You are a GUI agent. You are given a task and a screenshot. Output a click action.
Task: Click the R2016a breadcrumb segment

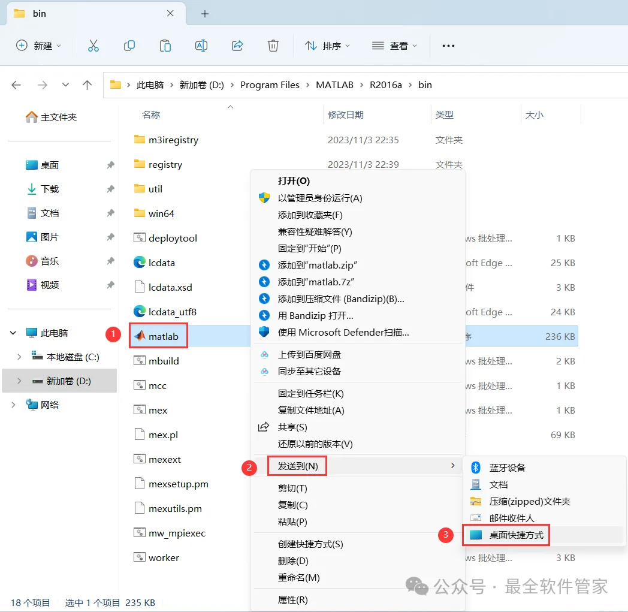386,85
